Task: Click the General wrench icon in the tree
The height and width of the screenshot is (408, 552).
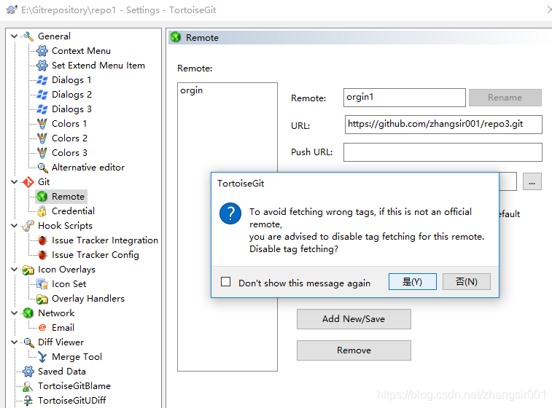Action: click(x=28, y=36)
